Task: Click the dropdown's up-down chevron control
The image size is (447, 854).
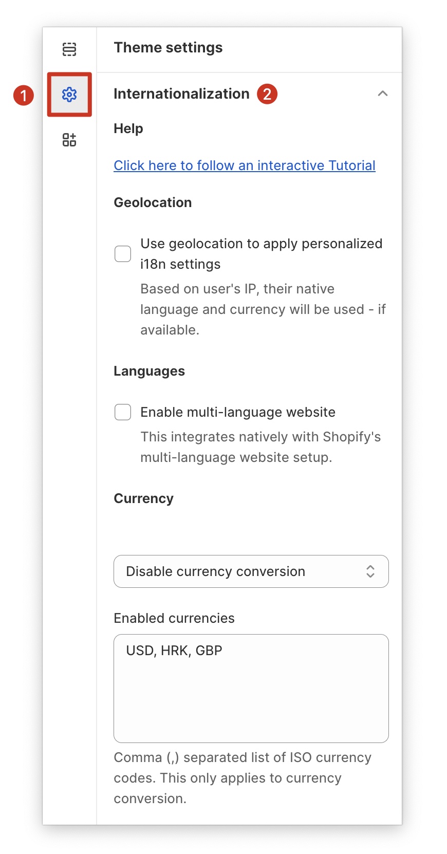Action: click(370, 571)
